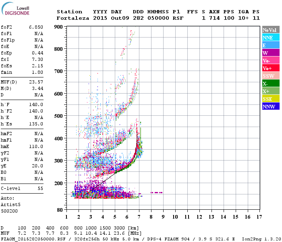Select the No Val legend swatch

pyautogui.click(x=271, y=30)
